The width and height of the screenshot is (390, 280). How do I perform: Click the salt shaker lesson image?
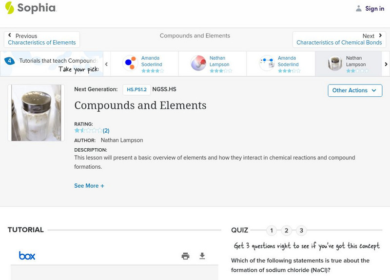36,113
